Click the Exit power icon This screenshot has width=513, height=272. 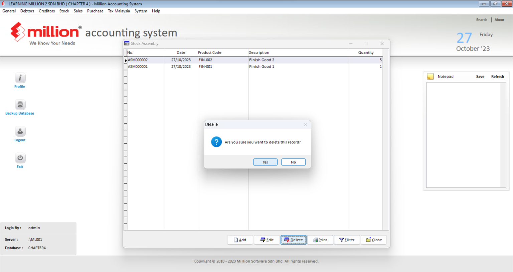pos(20,158)
